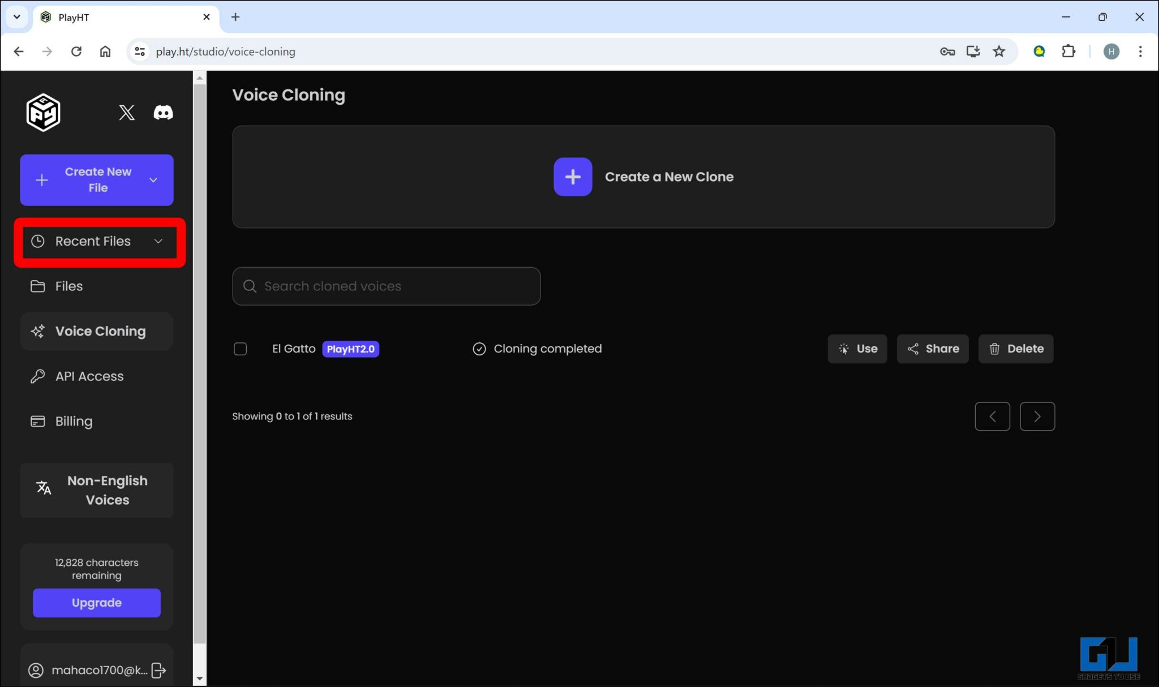Image resolution: width=1159 pixels, height=687 pixels.
Task: Click the purple plus Create Clone icon
Action: [x=573, y=177]
